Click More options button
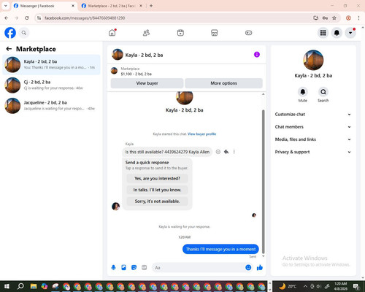The height and width of the screenshot is (292, 365). point(223,83)
